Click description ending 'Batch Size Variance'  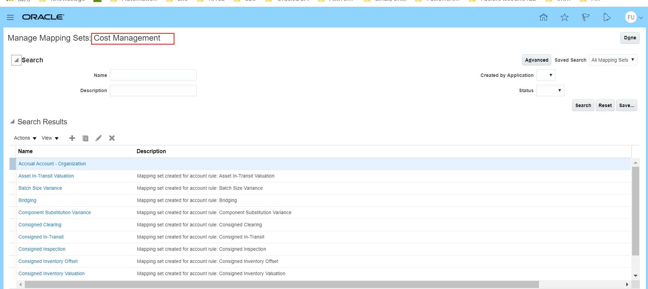(200, 188)
